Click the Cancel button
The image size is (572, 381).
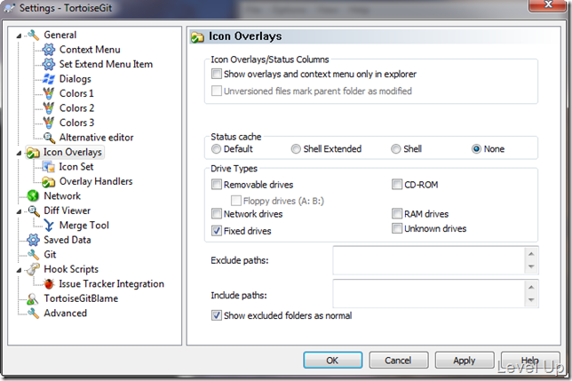click(398, 361)
